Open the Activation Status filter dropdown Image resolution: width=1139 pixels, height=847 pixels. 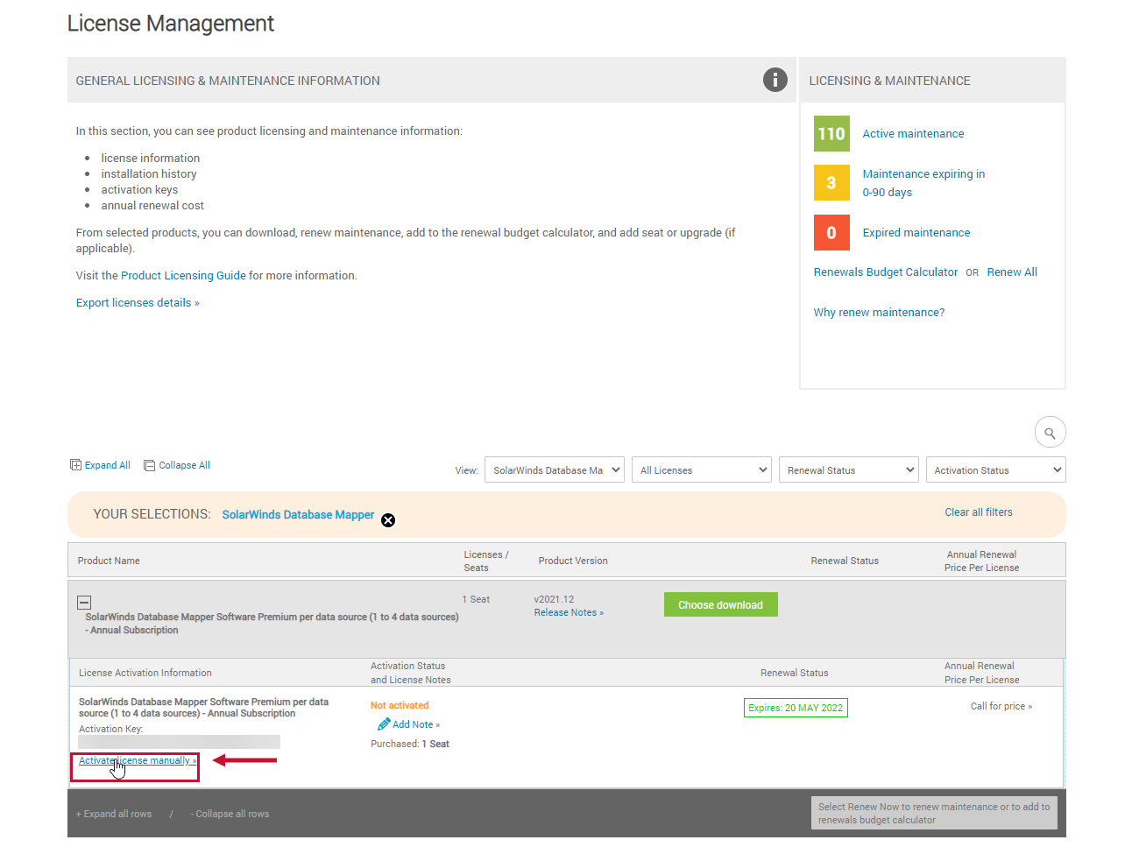[996, 469]
